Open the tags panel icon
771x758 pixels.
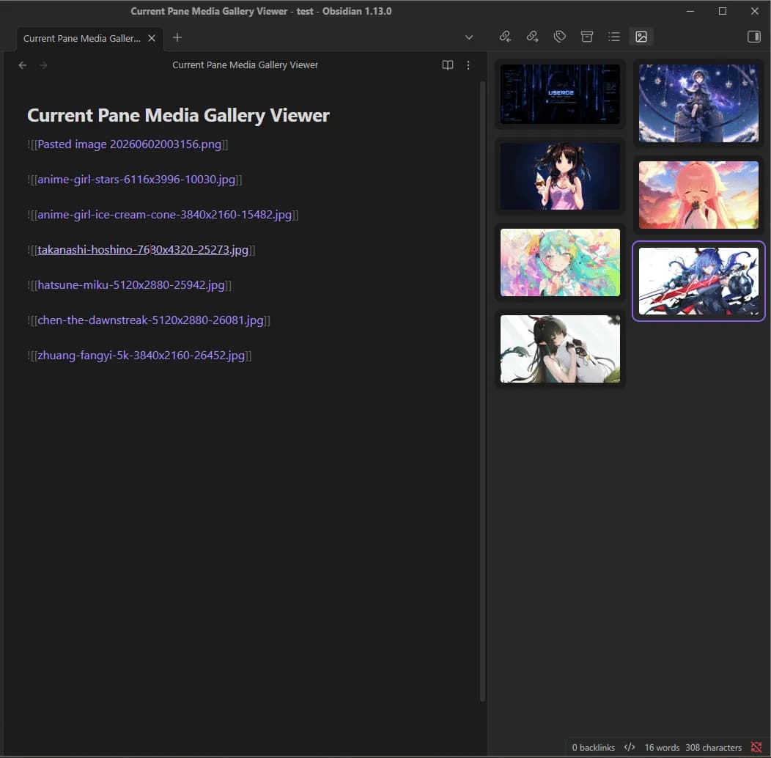click(x=560, y=37)
